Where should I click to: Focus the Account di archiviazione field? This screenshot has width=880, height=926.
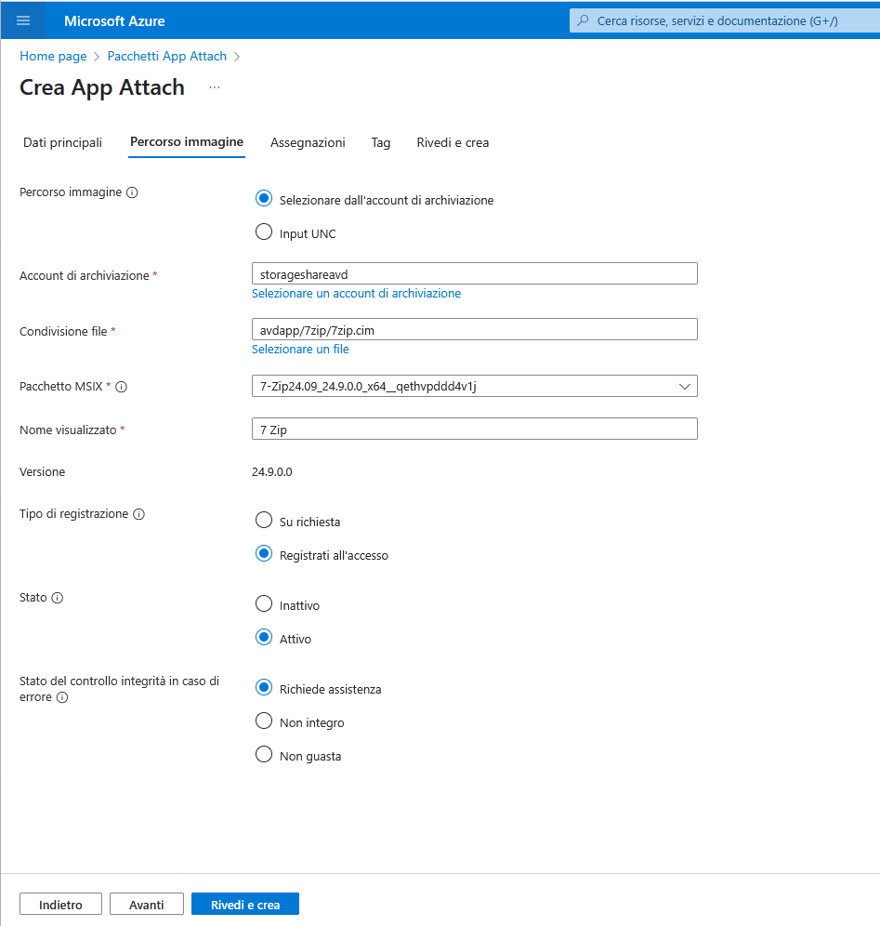[475, 274]
